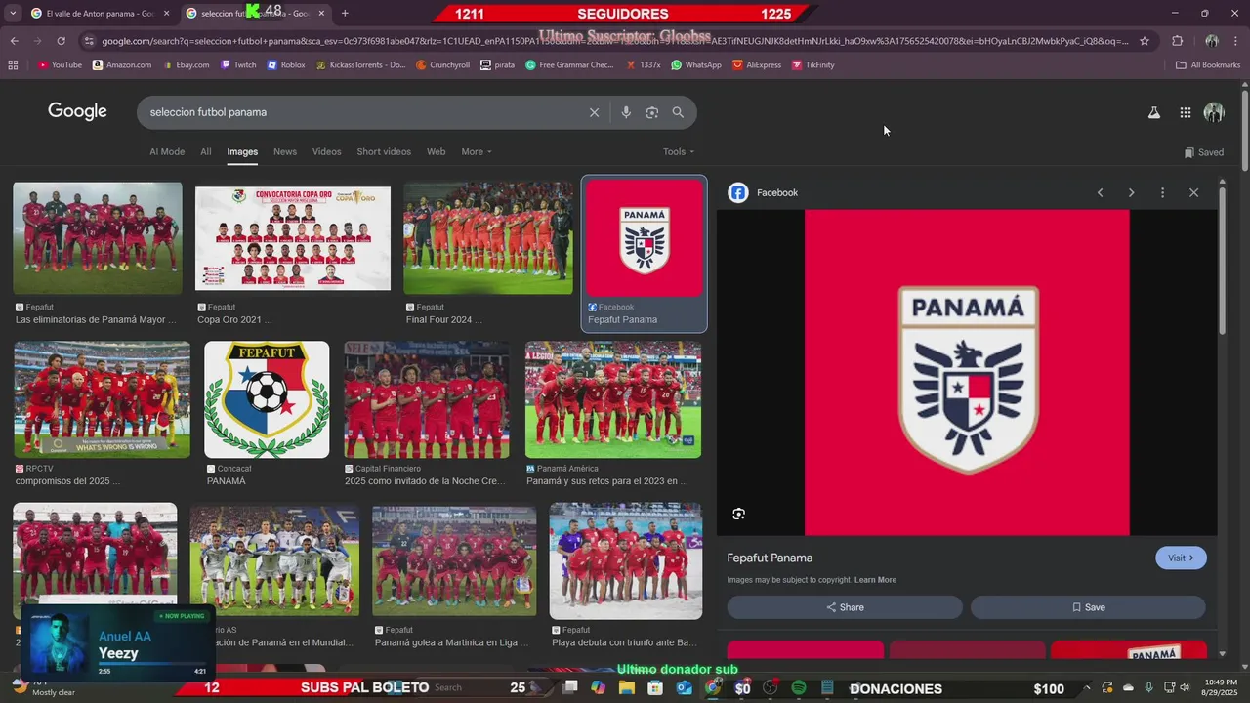Viewport: 1250px width, 703px height.
Task: Navigate back in browser
Action: tap(14, 41)
